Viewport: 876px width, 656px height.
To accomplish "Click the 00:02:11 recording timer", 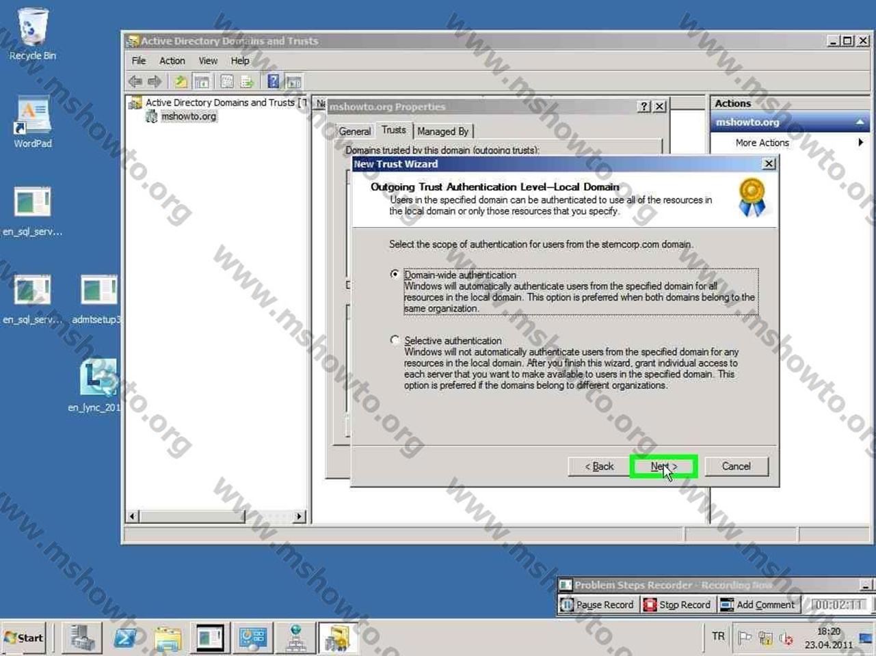I will click(x=838, y=605).
